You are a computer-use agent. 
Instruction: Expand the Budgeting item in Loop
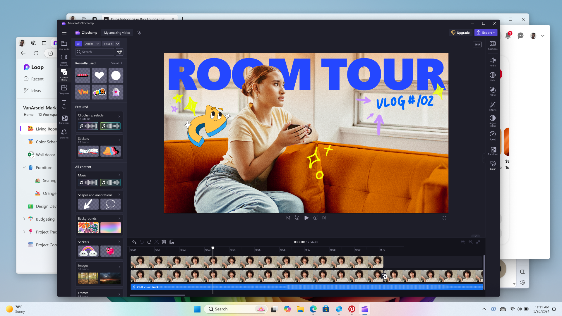click(24, 219)
